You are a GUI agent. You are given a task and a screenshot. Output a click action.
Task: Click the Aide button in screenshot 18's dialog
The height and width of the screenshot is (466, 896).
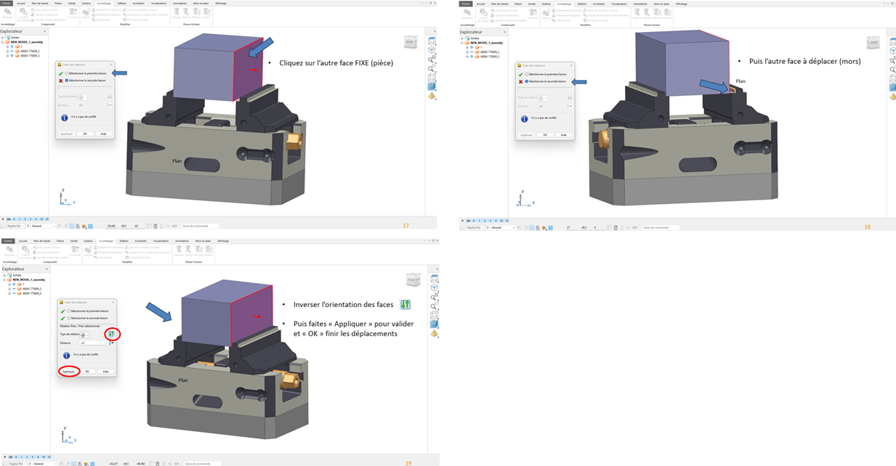pyautogui.click(x=563, y=135)
